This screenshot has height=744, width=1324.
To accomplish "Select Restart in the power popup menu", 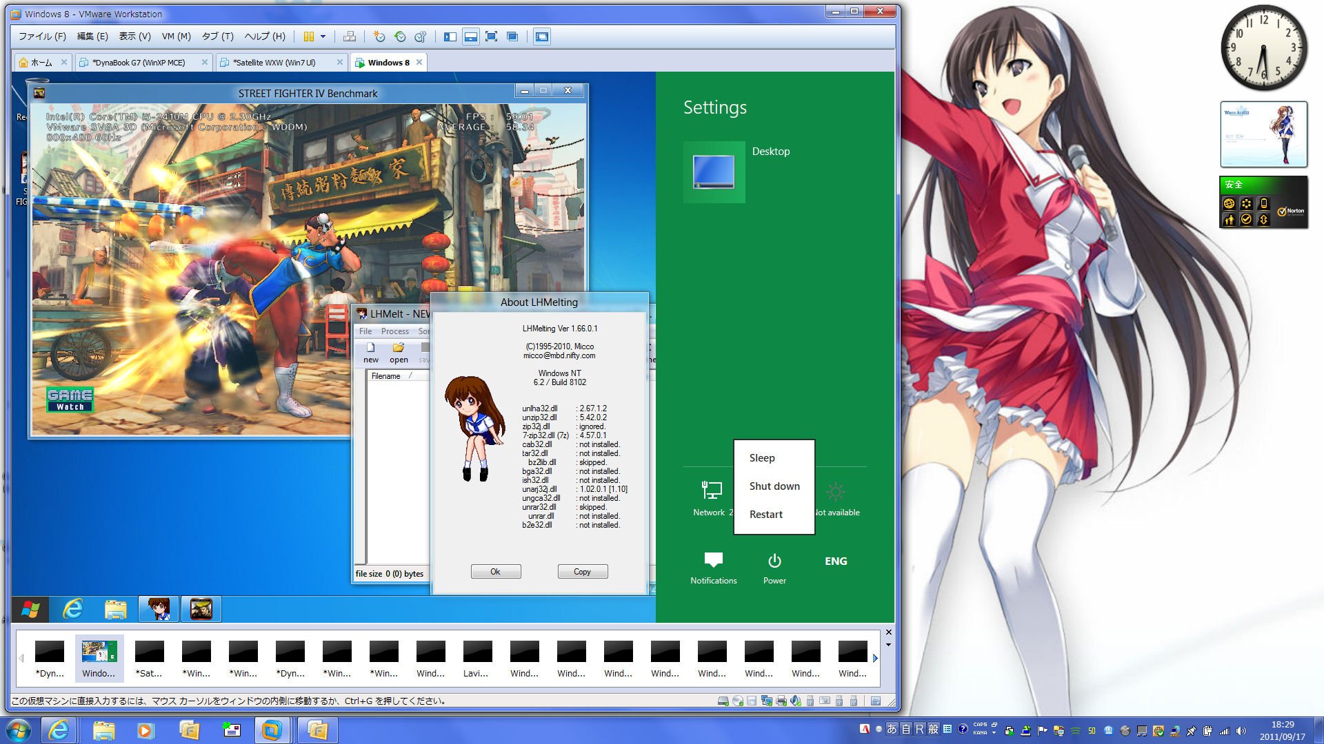I will coord(766,515).
